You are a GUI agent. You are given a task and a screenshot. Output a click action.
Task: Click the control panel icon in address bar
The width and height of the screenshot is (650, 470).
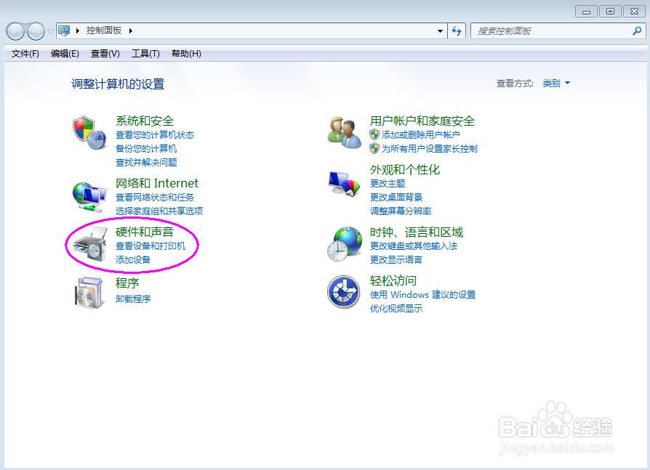pos(64,31)
